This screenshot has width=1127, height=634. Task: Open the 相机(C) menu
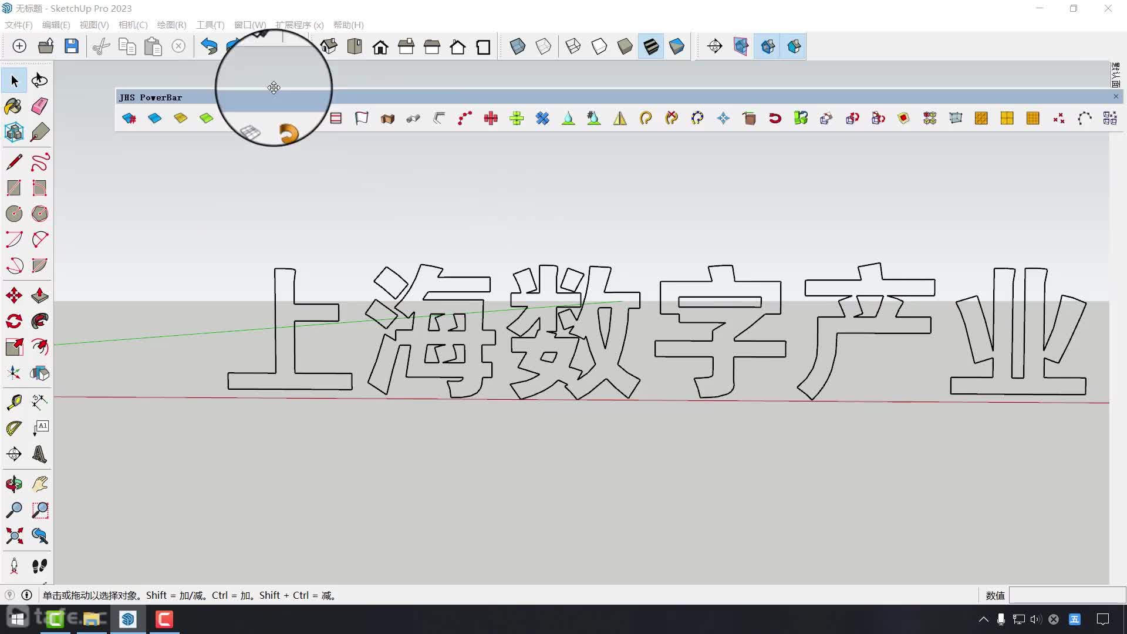(x=133, y=25)
